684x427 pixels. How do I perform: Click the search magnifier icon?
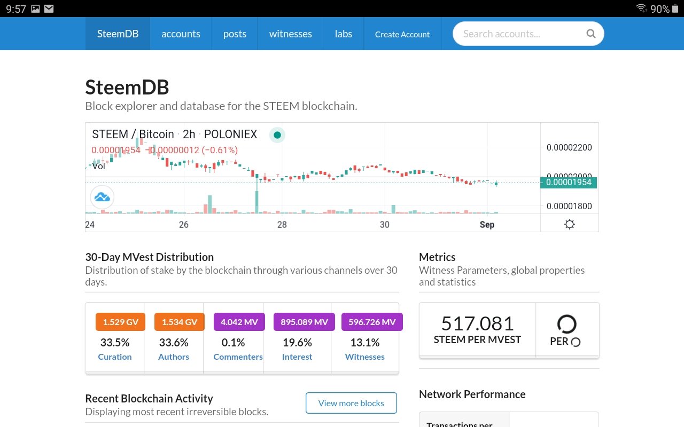[590, 34]
